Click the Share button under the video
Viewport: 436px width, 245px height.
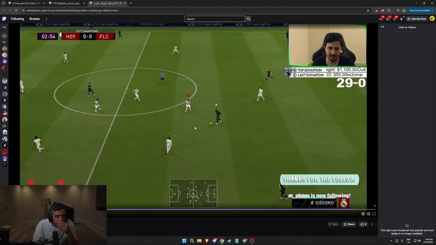click(x=349, y=224)
